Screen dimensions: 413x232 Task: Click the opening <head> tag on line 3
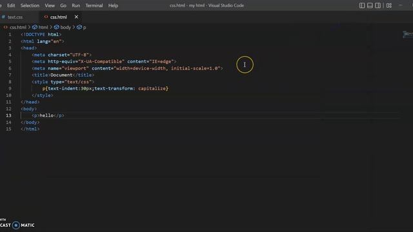tap(28, 48)
